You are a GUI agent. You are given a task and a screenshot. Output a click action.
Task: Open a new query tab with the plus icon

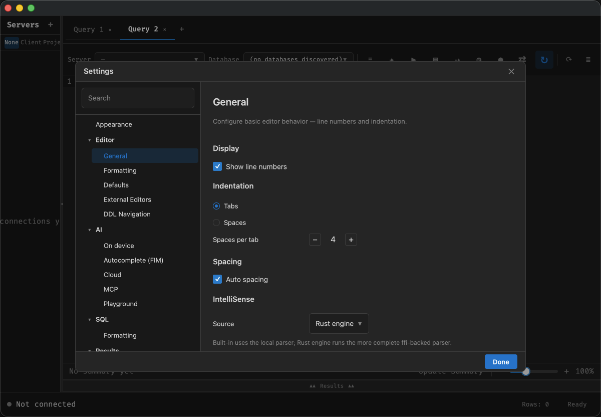tap(182, 29)
